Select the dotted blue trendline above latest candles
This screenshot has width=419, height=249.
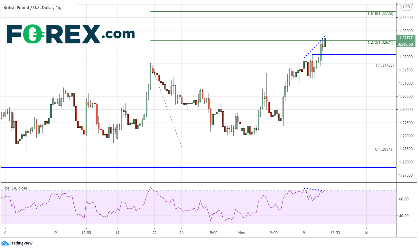(x=314, y=47)
